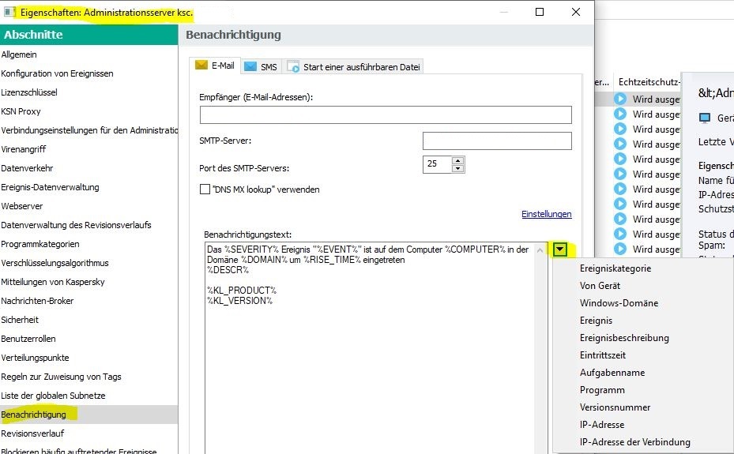Decrease the SMTP port value with down arrow
The height and width of the screenshot is (454, 734).
tap(457, 168)
